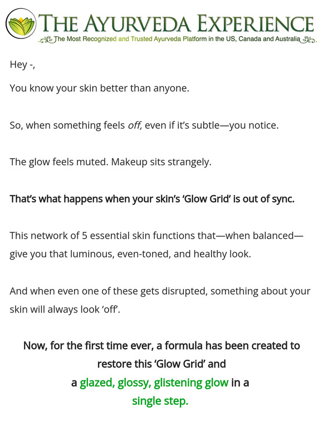Click the italic word off

[x=135, y=125]
